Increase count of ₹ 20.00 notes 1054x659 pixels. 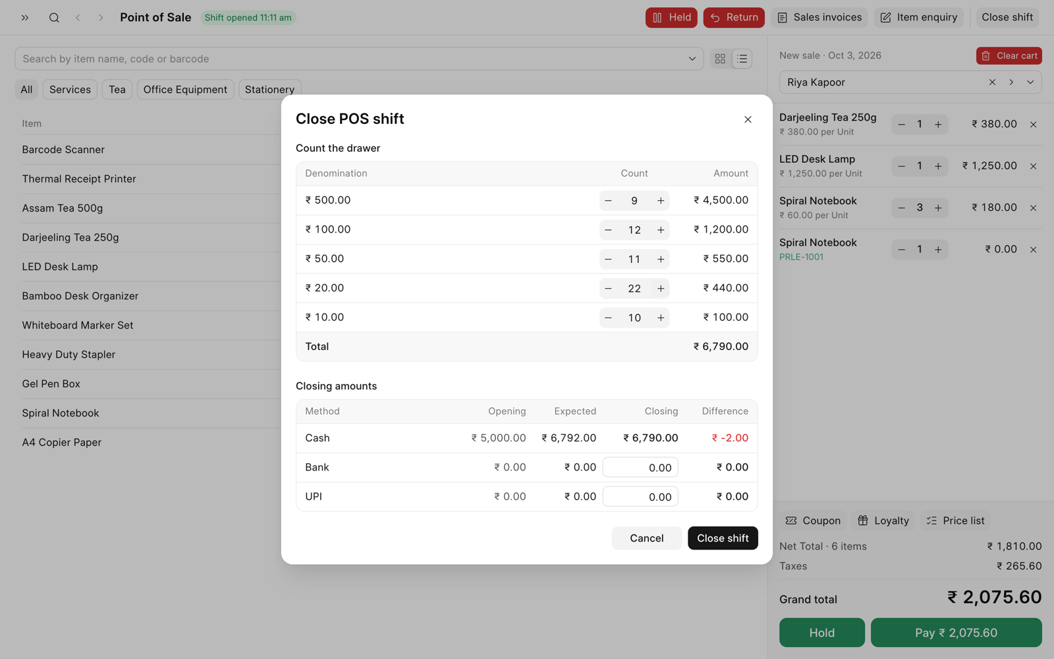click(660, 289)
